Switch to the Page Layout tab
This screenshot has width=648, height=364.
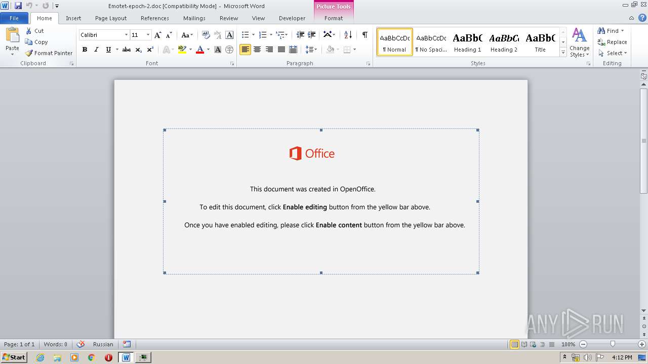point(111,18)
